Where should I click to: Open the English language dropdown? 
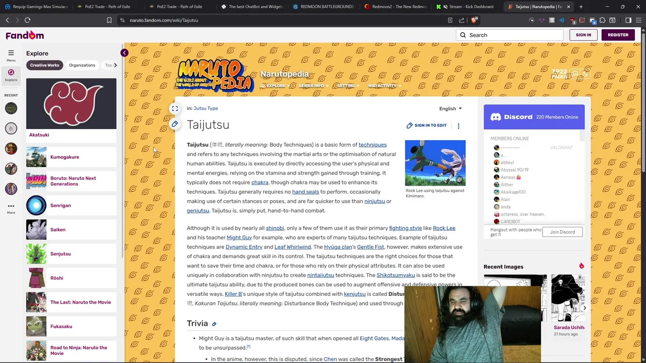tap(450, 108)
